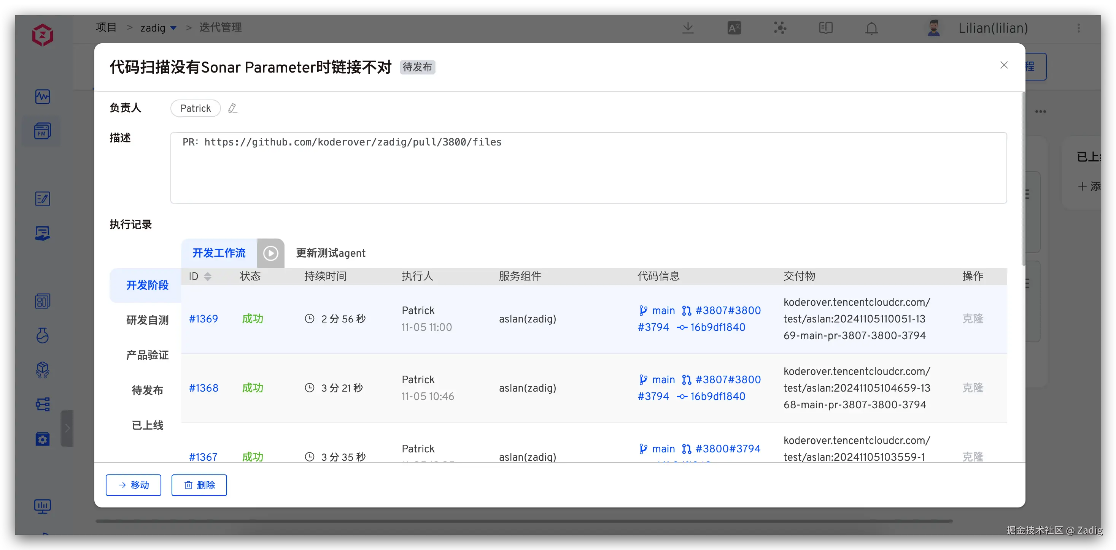Viewport: 1116px width, 550px height.
Task: Click the 删除 button
Action: 199,485
